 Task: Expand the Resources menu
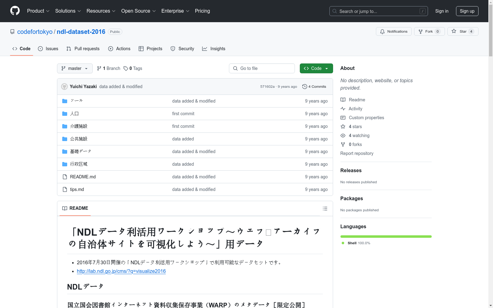point(101,11)
